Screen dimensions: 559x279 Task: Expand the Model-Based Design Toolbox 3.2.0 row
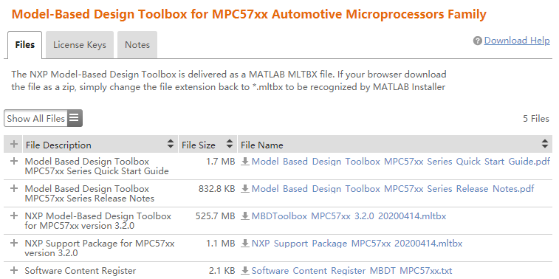click(x=14, y=216)
